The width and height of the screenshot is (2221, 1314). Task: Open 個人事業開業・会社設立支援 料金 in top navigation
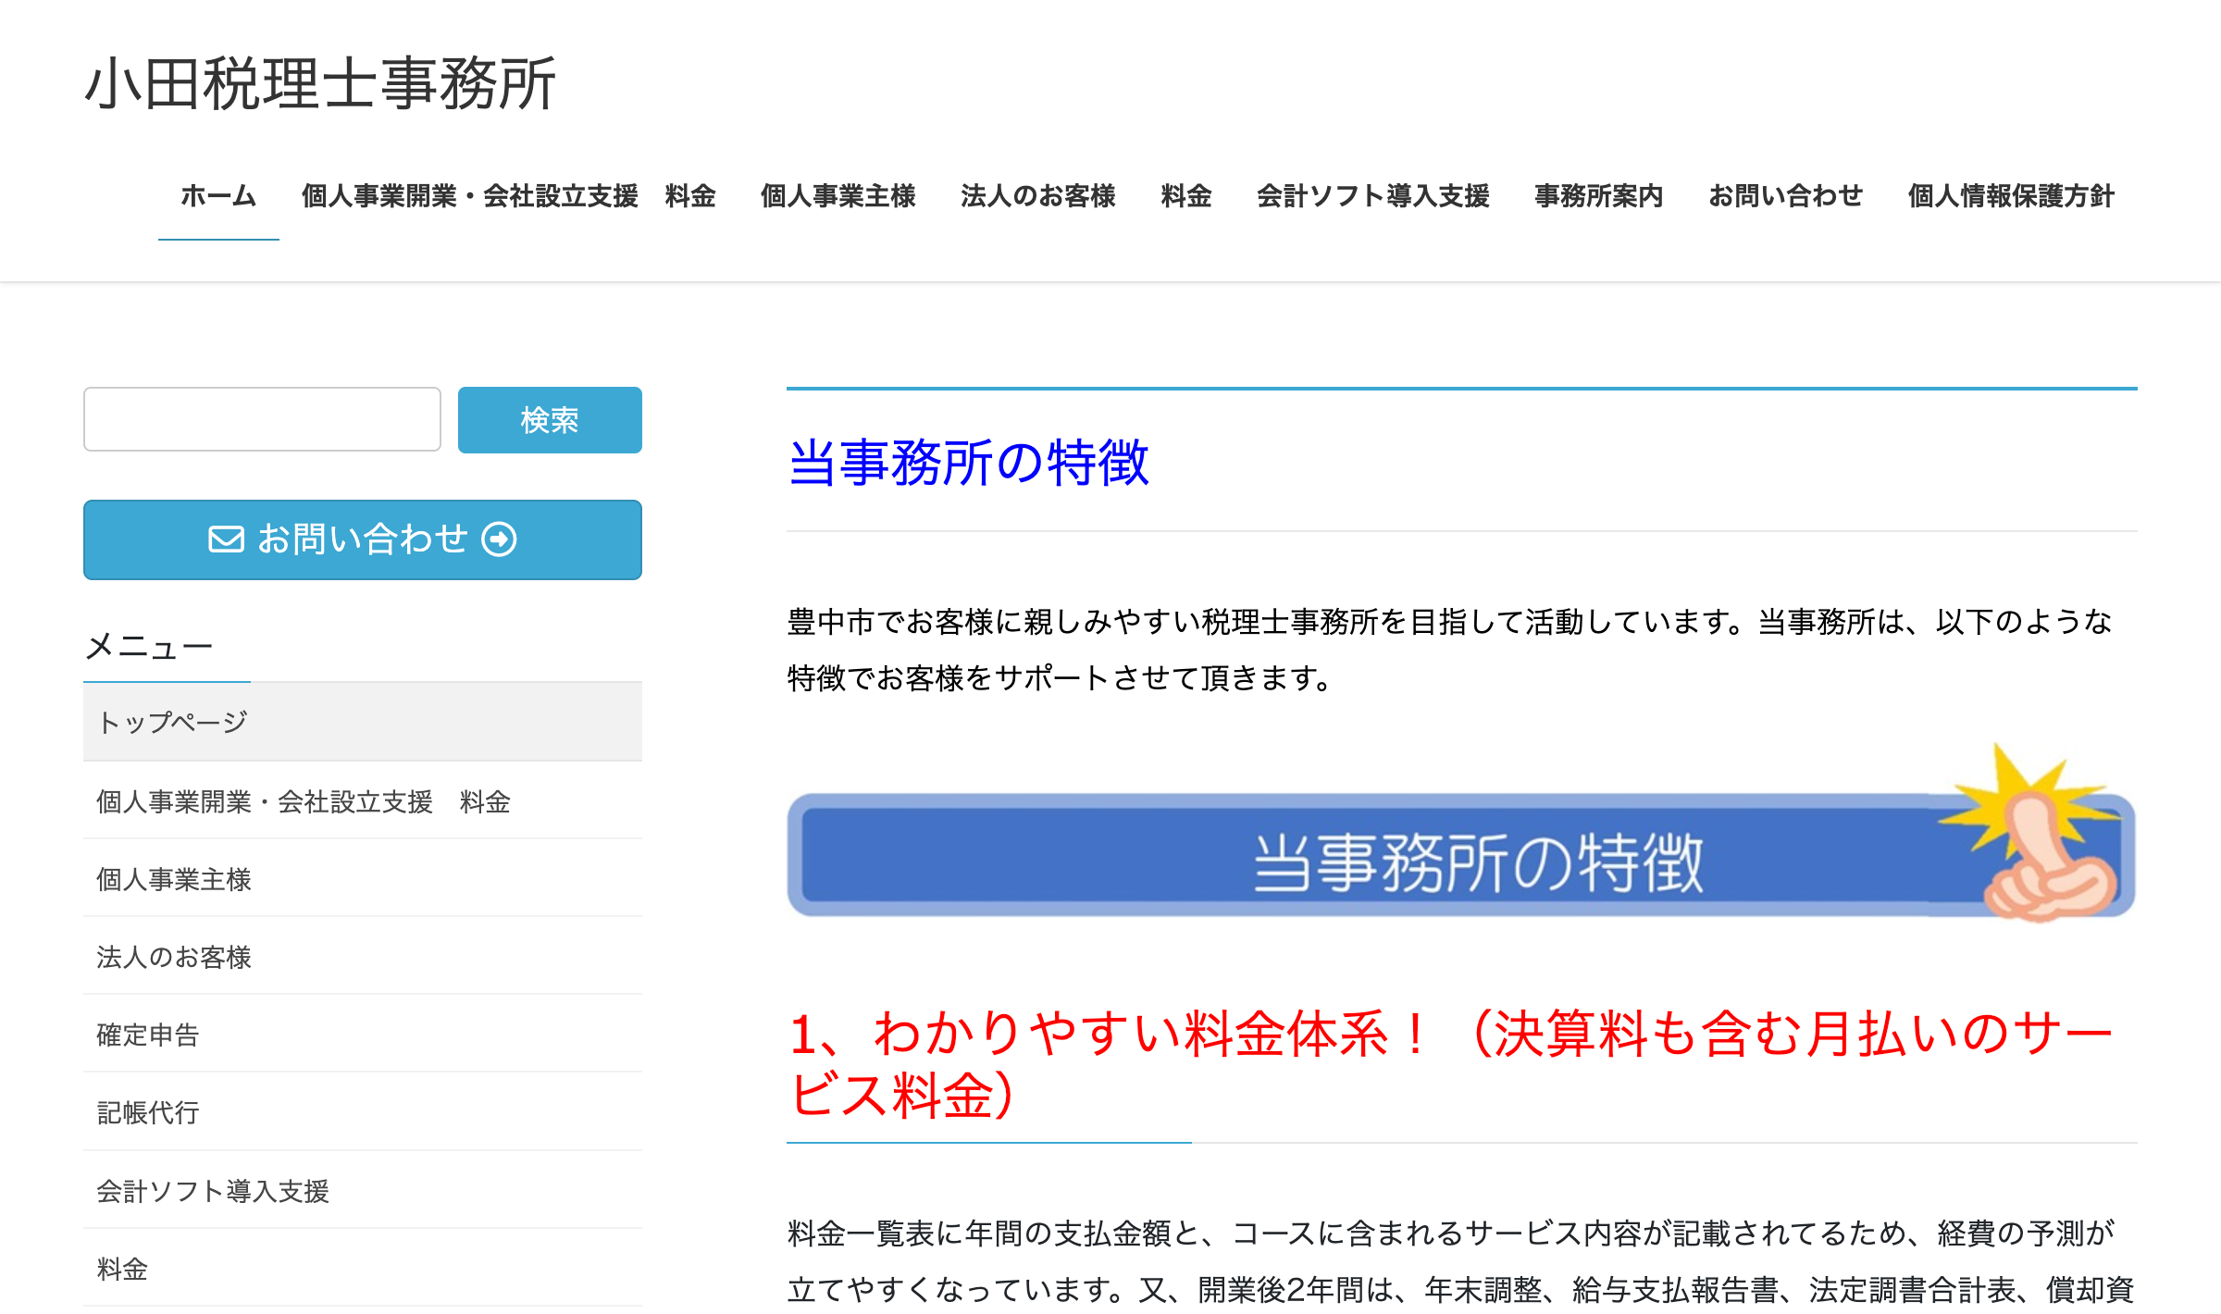coord(508,196)
